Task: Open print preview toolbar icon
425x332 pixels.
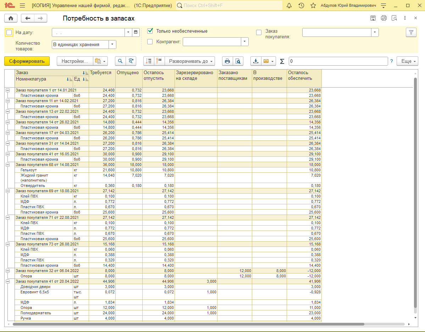Action: tap(238, 61)
